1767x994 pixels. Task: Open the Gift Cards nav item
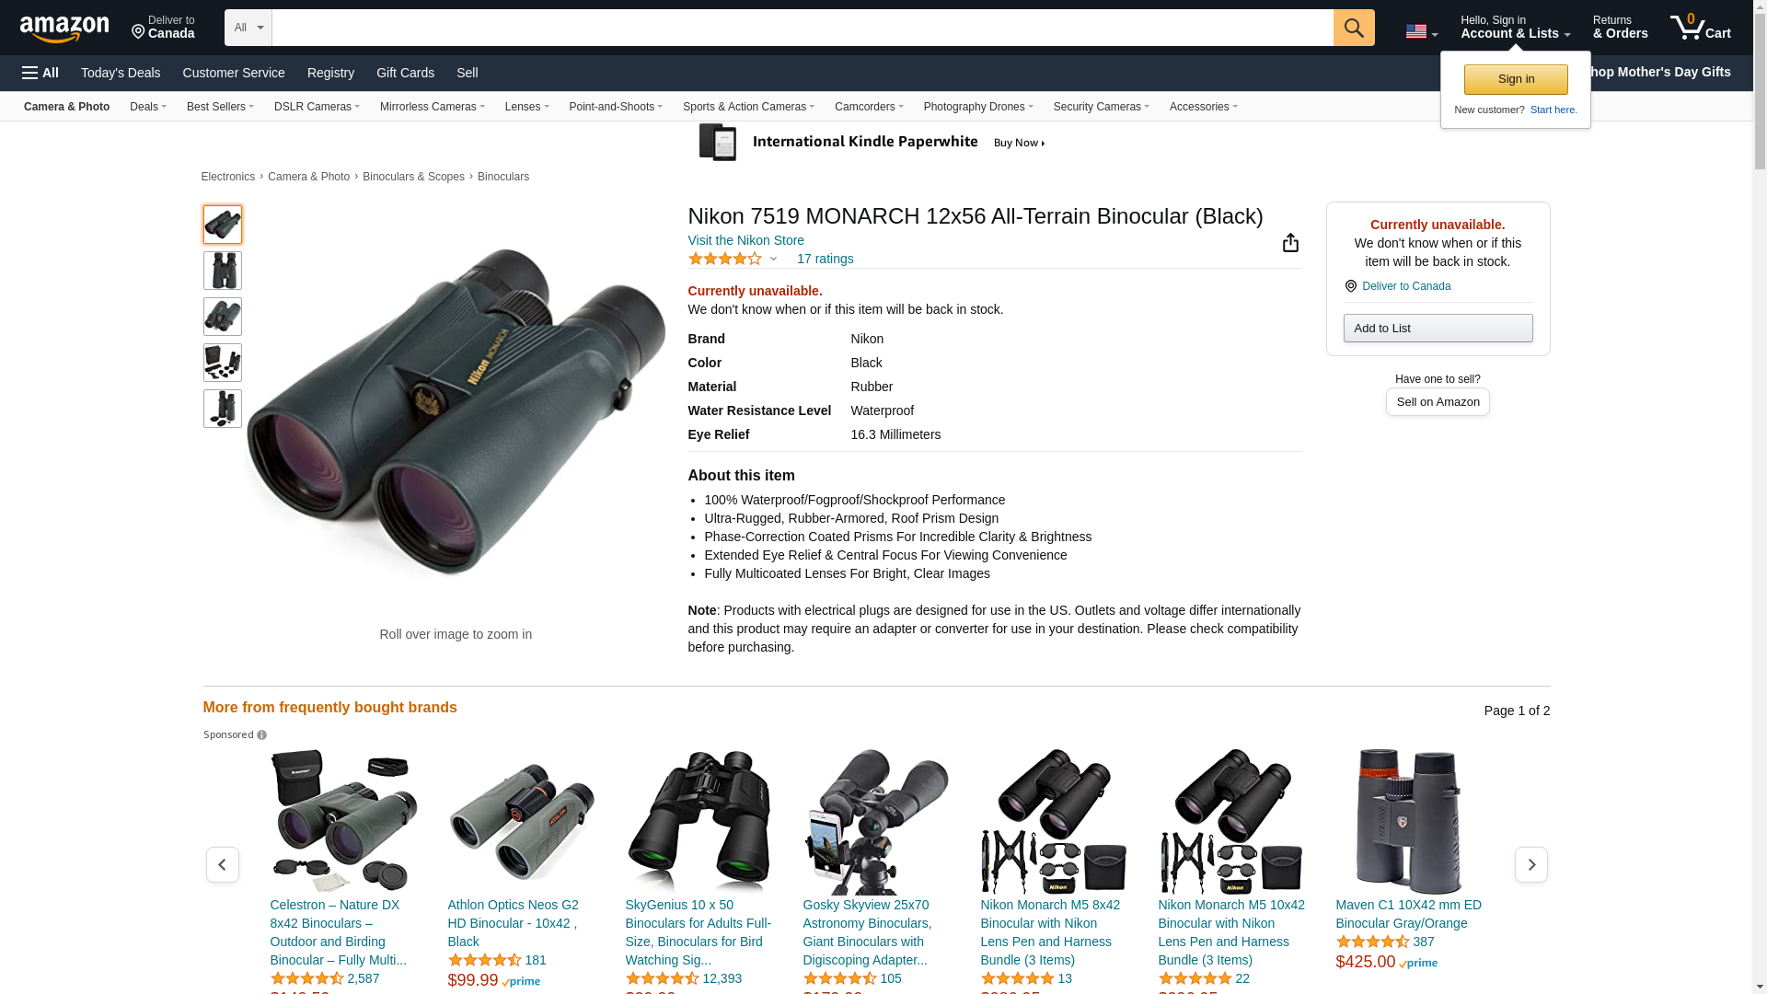pyautogui.click(x=405, y=73)
